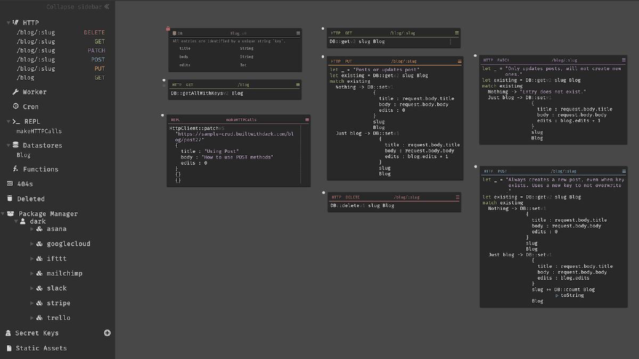
Task: Open hamburger menu on Blog DB card
Action: tap(298, 33)
